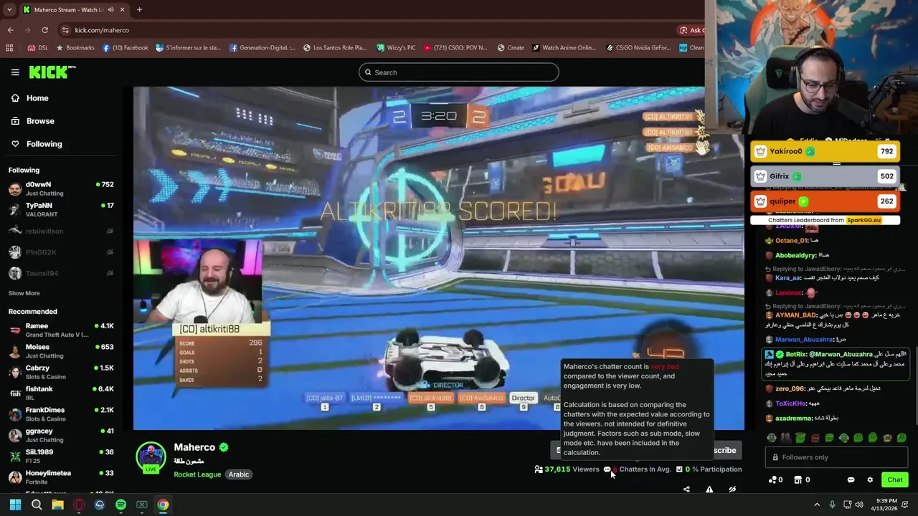Open the Following page
This screenshot has height=516, width=918.
click(x=36, y=144)
